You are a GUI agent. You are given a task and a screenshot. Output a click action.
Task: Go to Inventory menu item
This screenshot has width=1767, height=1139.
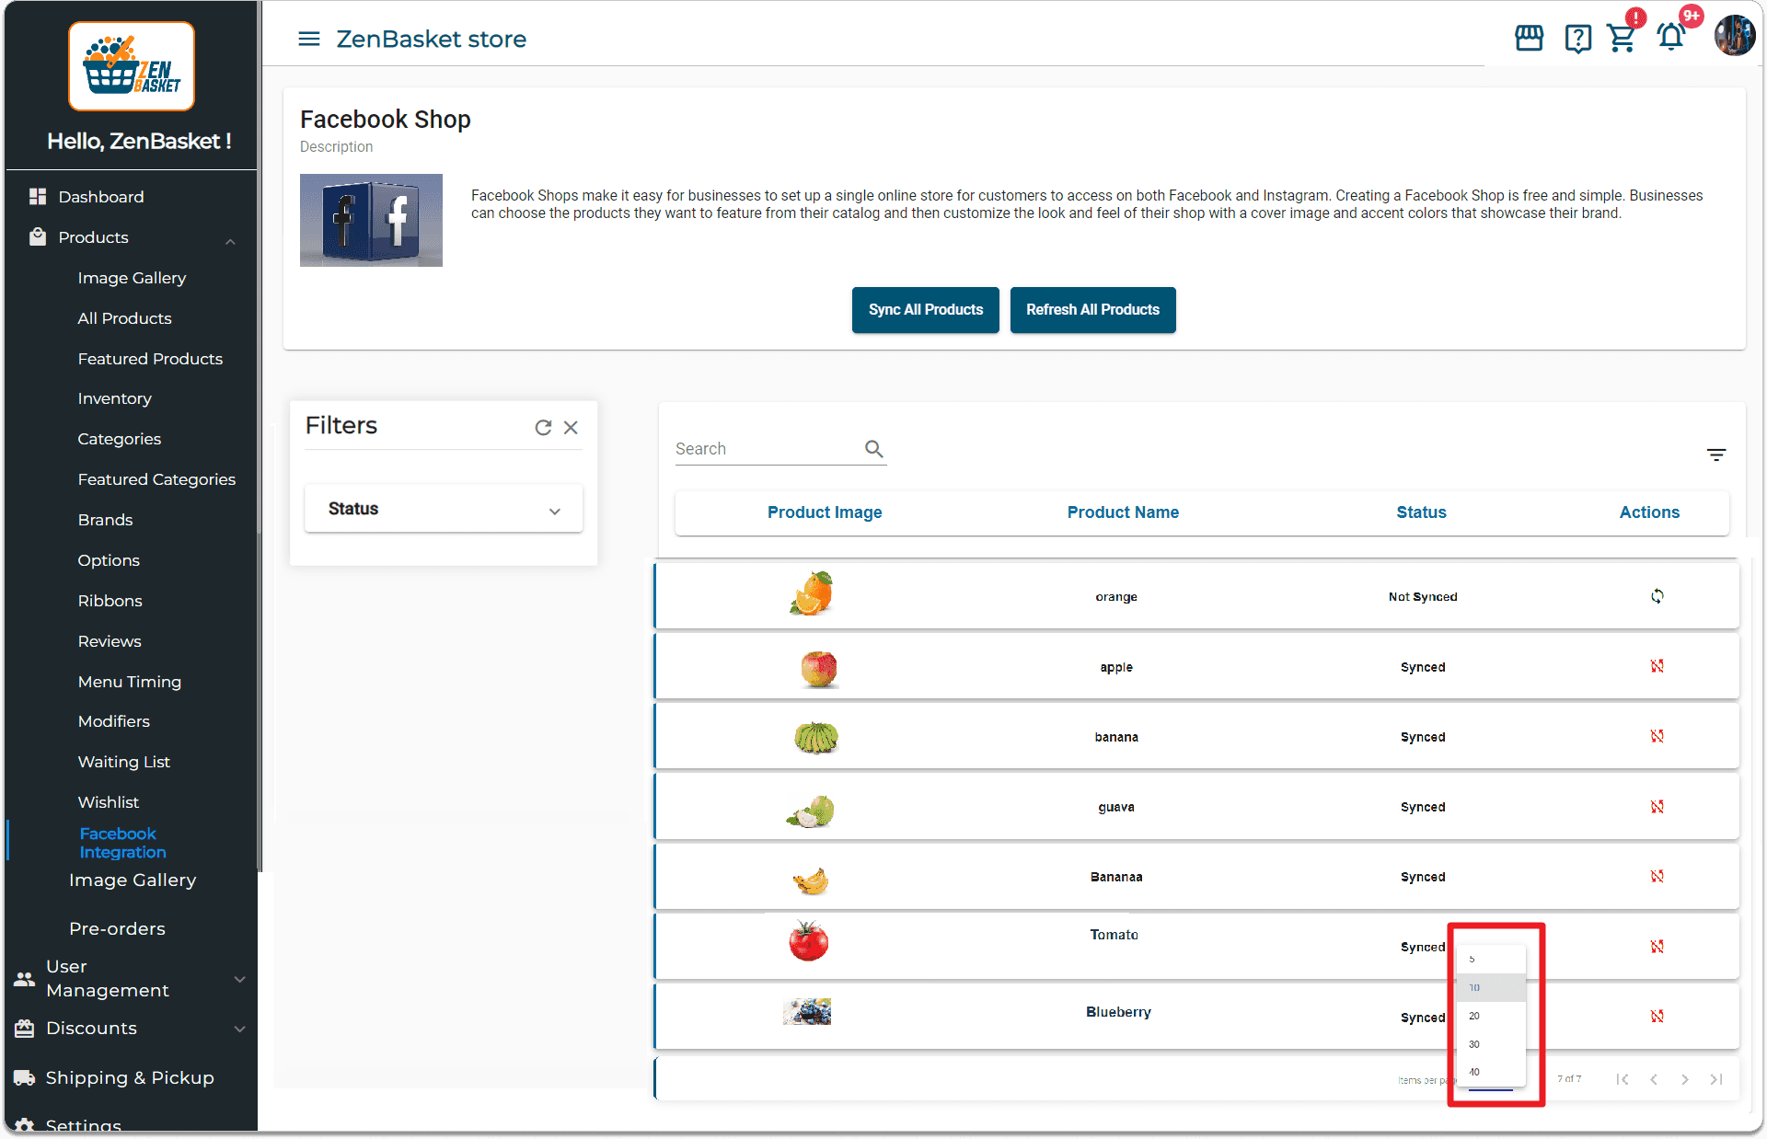pyautogui.click(x=114, y=398)
